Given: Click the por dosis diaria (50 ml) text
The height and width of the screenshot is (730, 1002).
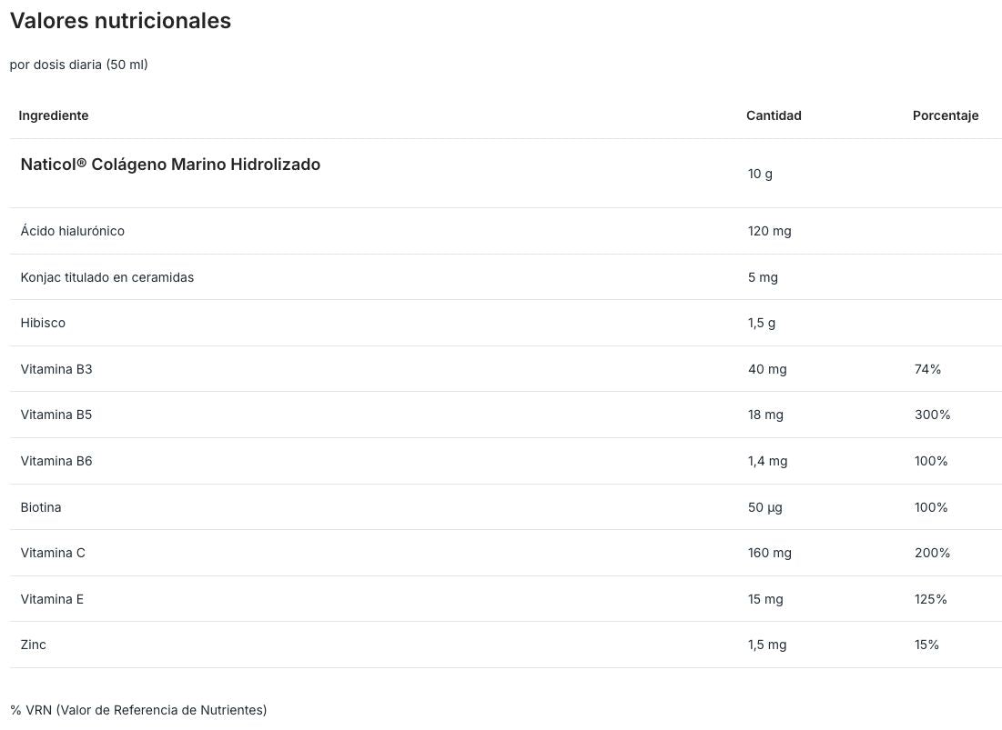Looking at the screenshot, I should coord(78,65).
